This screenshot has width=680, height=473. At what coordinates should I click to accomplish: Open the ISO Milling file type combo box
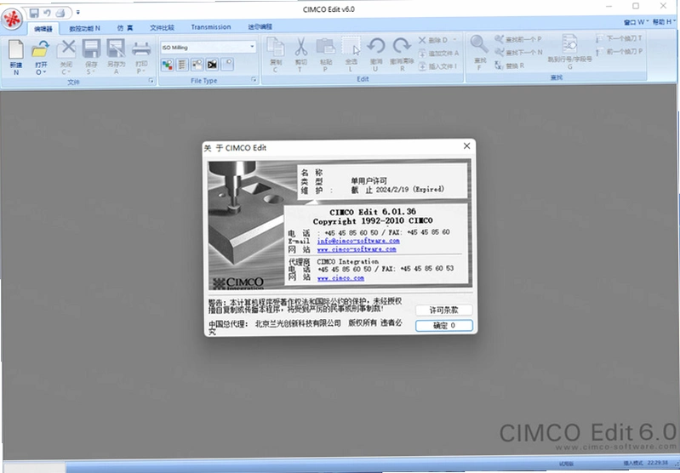[x=209, y=48]
